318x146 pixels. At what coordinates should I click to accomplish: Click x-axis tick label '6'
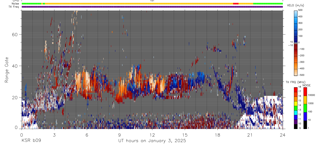click(x=87, y=135)
